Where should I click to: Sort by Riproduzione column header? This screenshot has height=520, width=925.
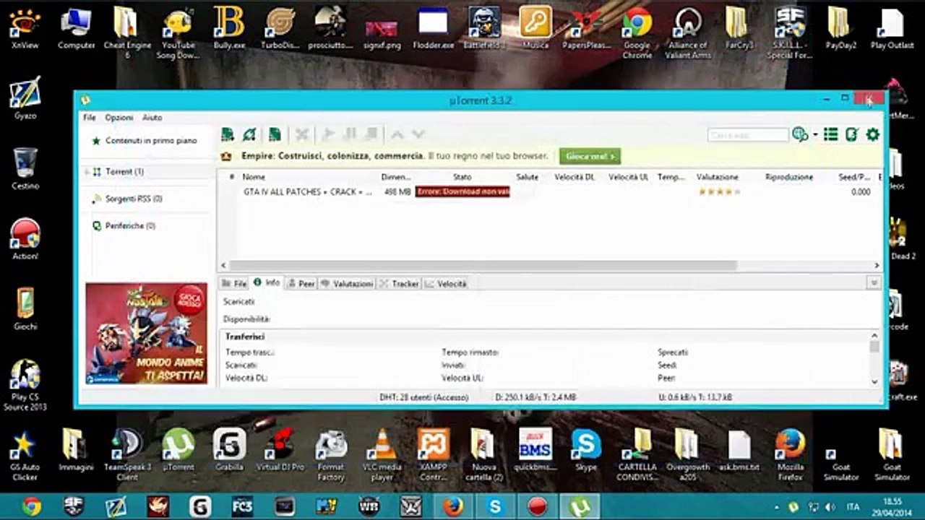coord(789,177)
